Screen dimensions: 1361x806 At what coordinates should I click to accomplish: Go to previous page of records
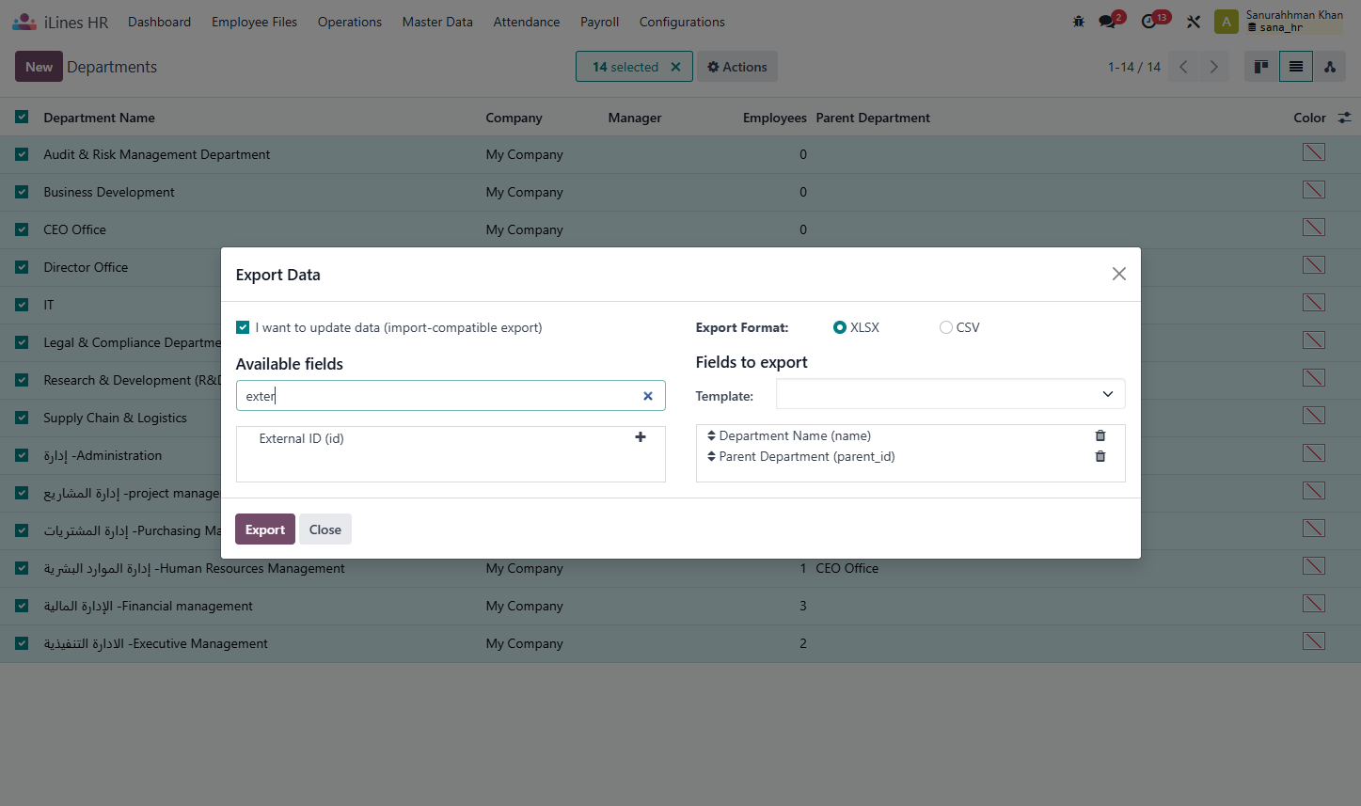[x=1183, y=67]
